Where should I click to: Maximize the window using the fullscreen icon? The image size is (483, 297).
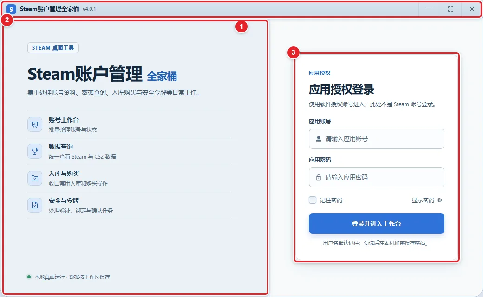[450, 9]
